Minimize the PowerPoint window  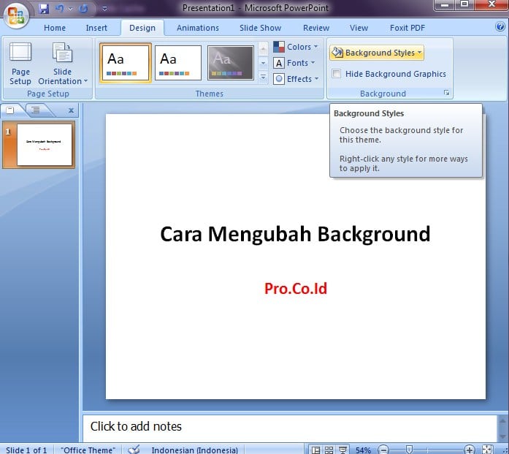click(445, 5)
